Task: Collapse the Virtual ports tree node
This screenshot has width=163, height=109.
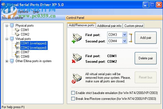Action: click(x=7, y=39)
